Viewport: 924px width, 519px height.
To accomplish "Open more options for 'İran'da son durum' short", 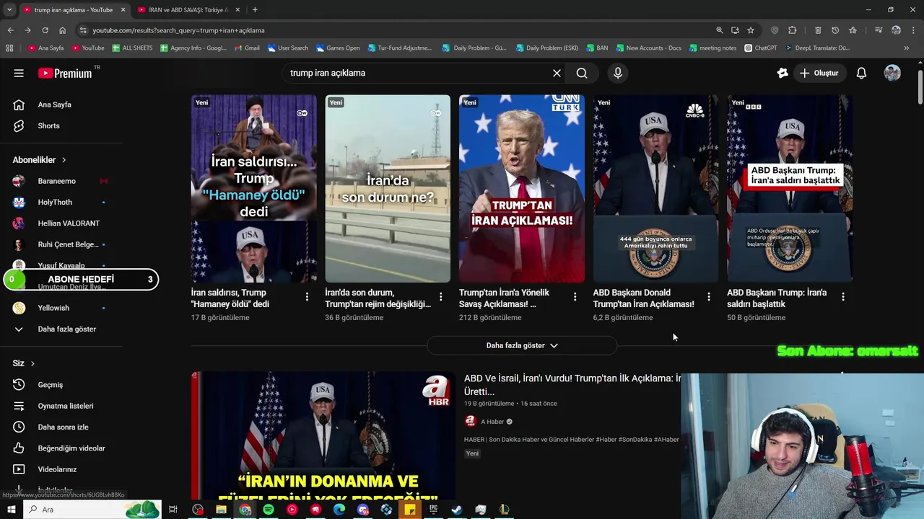I will pyautogui.click(x=440, y=296).
